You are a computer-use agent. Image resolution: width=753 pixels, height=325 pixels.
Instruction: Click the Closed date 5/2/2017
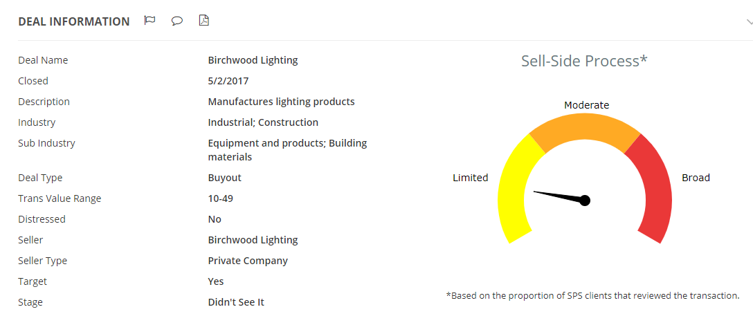pyautogui.click(x=228, y=81)
